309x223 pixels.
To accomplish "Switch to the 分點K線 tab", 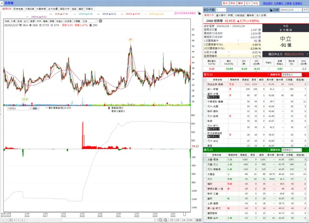I will [30, 9].
